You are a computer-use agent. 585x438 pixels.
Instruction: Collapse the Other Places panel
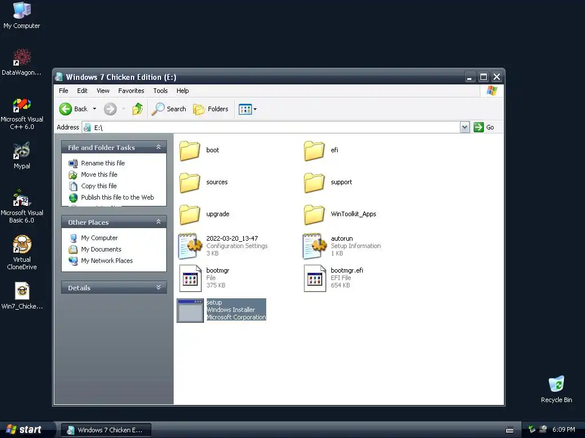(159, 222)
